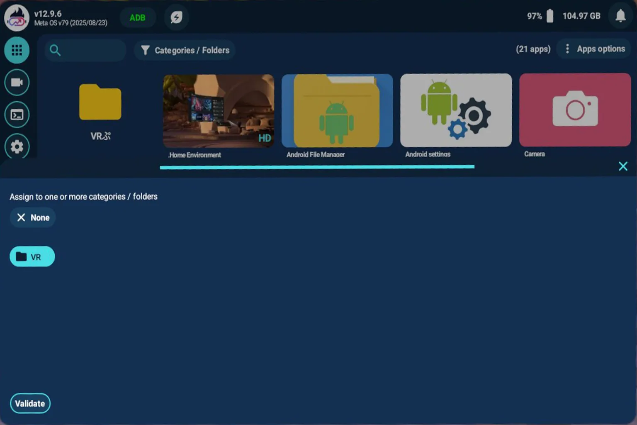Screen dimensions: 637x425
Task: Open the apps grid view in sidebar
Action: 17,50
